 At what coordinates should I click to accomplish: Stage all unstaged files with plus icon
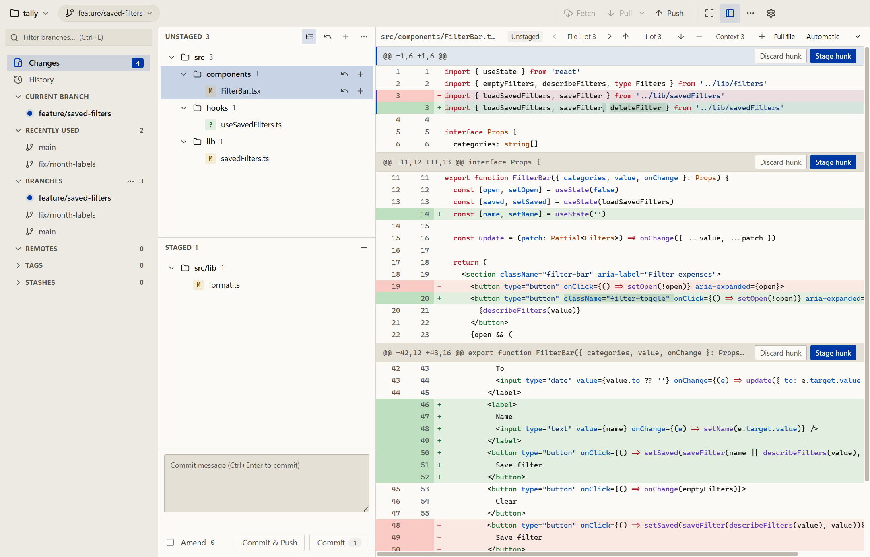[x=346, y=37]
